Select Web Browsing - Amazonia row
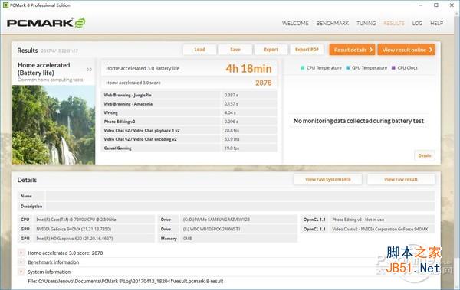 pos(189,104)
